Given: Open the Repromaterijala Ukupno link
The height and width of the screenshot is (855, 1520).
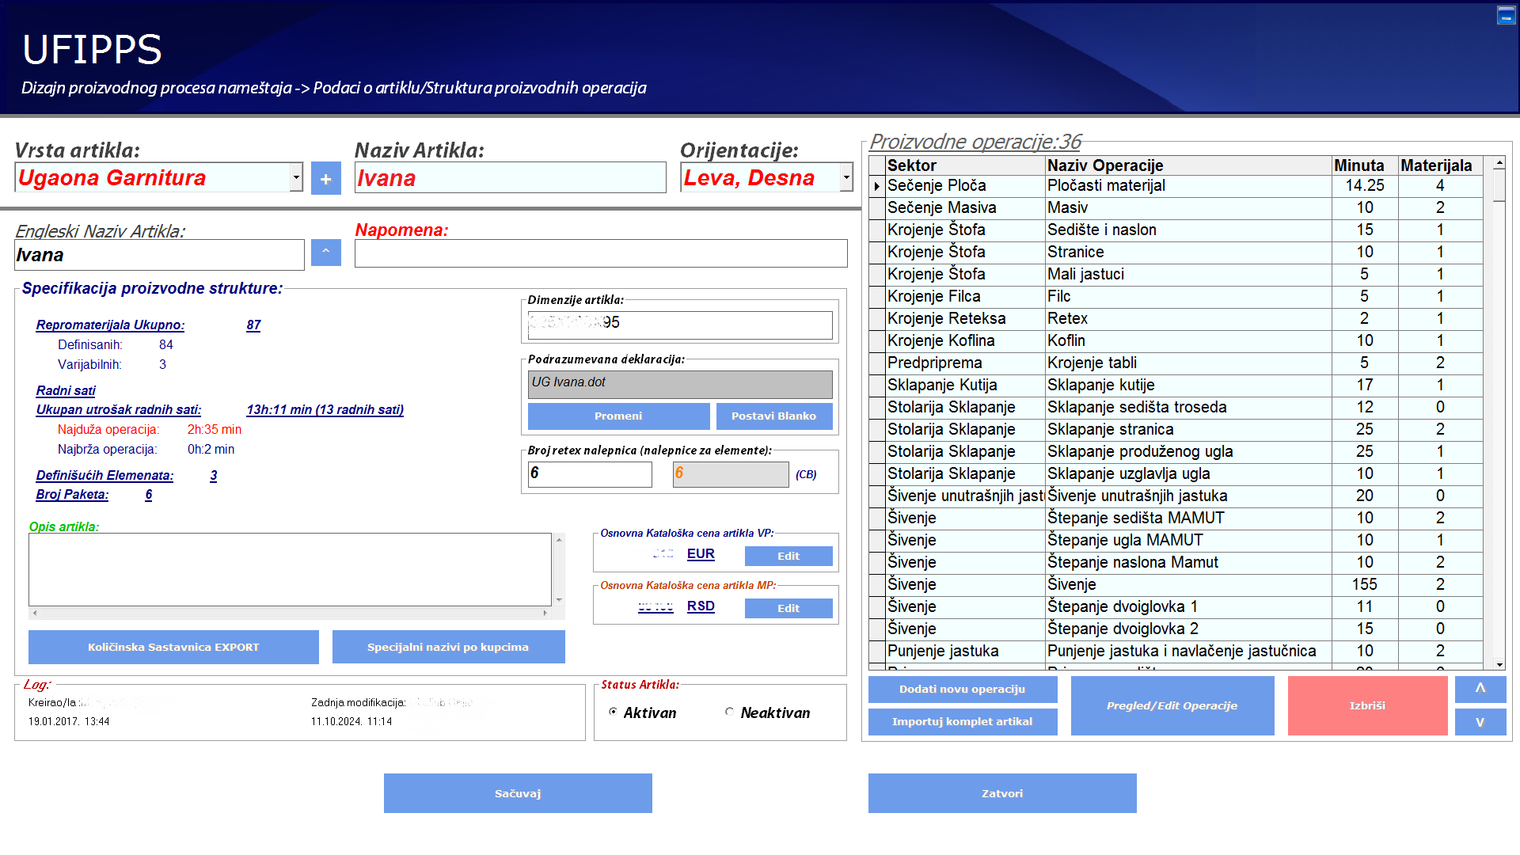Looking at the screenshot, I should pyautogui.click(x=110, y=325).
